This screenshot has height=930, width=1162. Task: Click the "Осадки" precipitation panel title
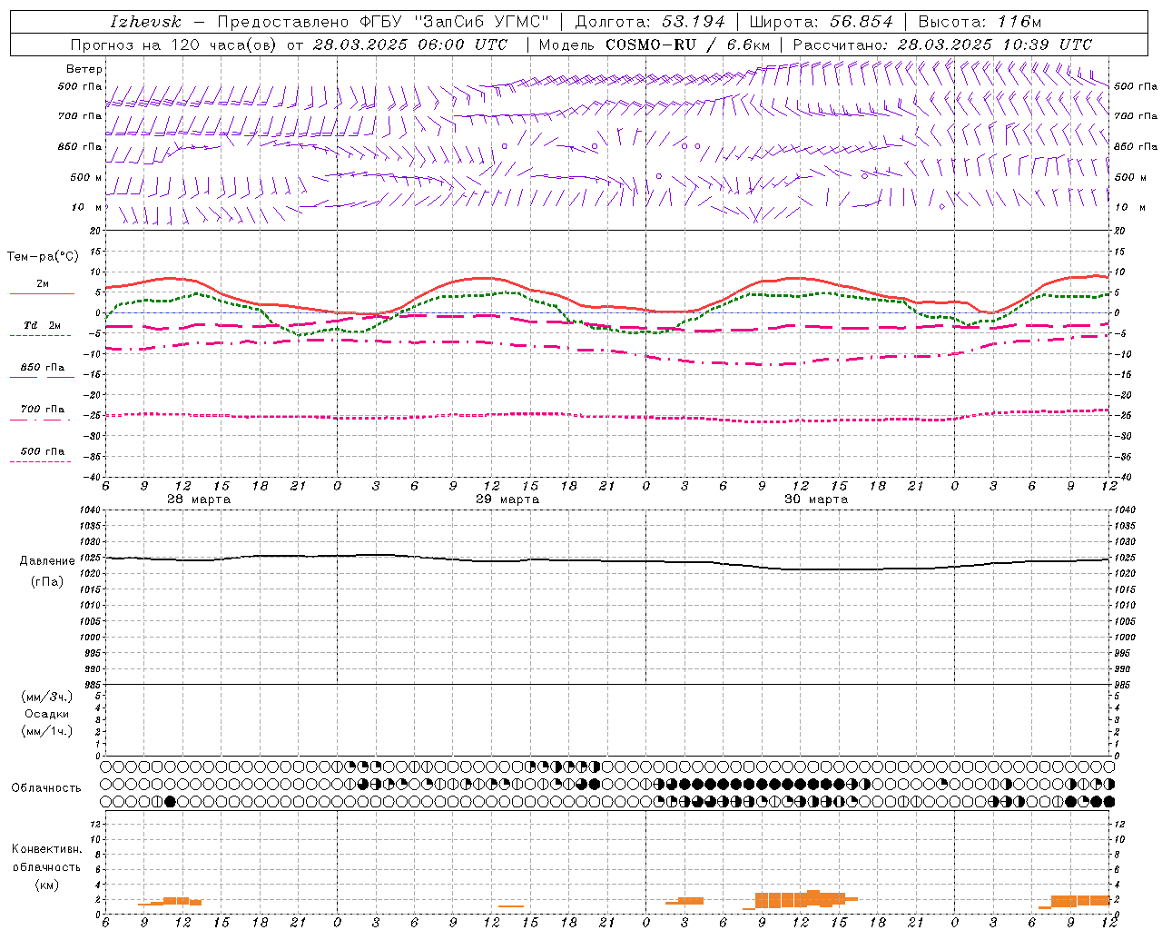[x=47, y=714]
